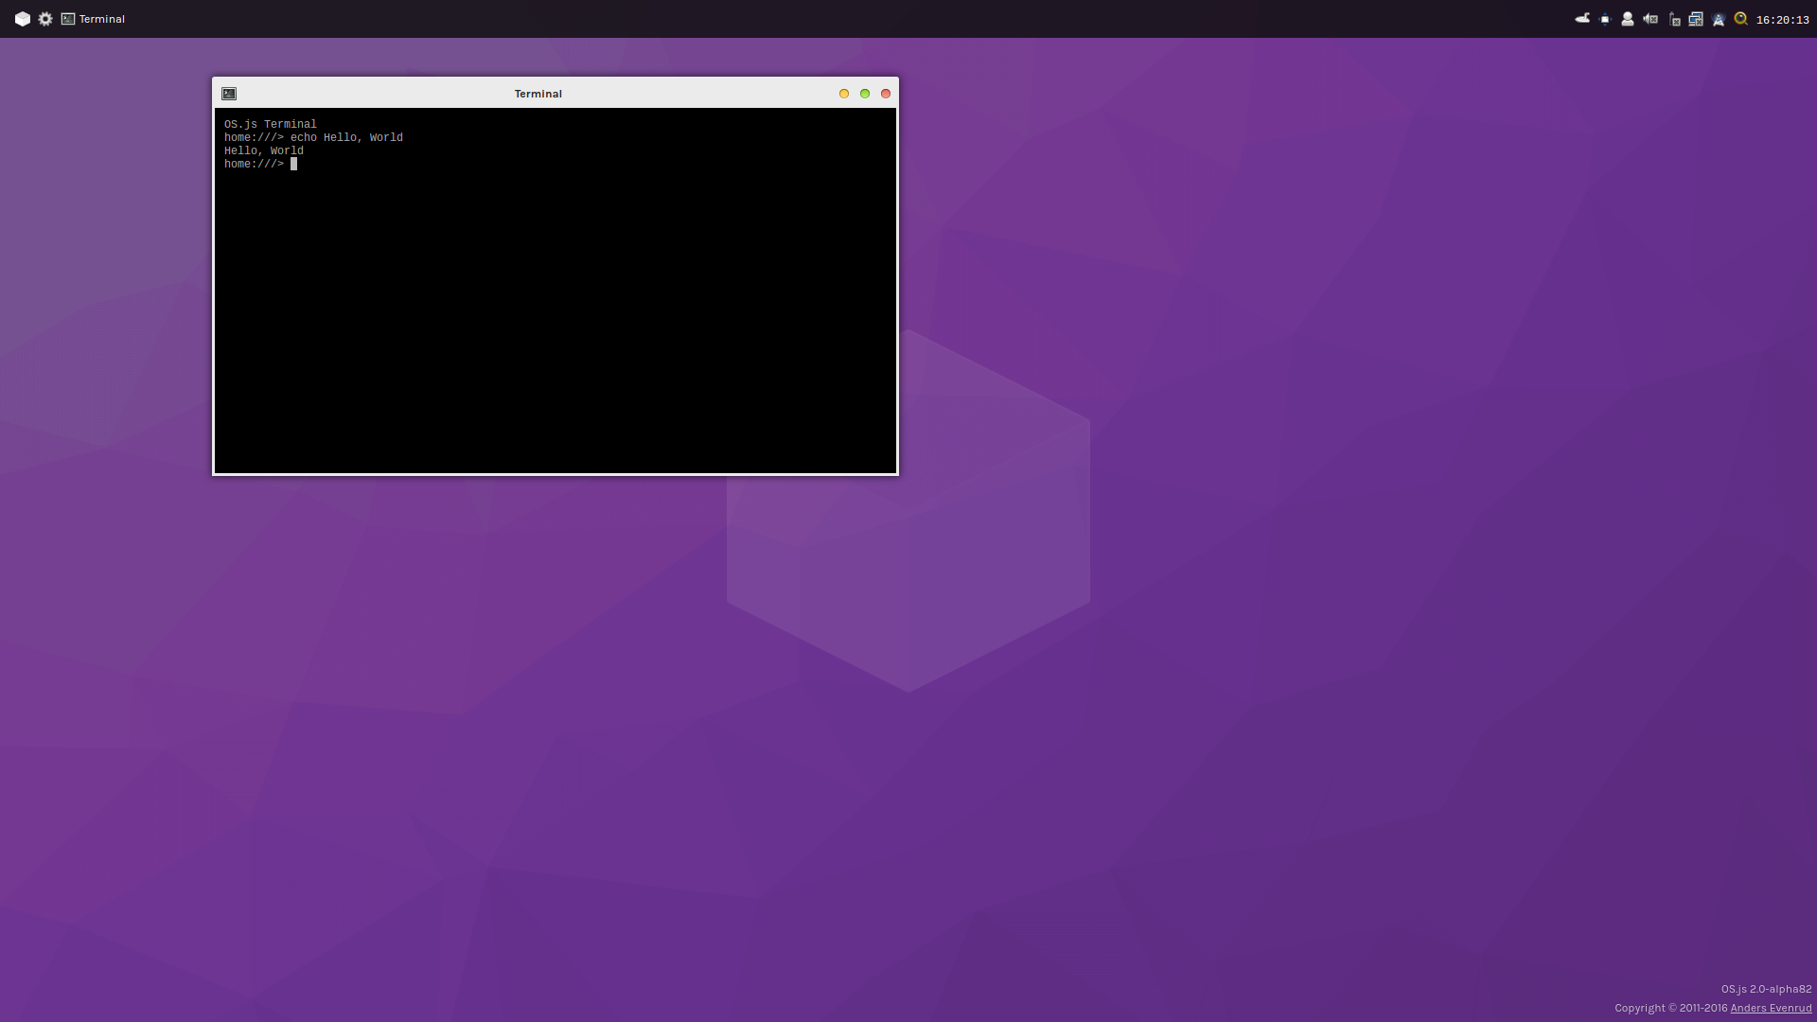
Task: Click the panel clock showing 16:20:13
Action: pyautogui.click(x=1782, y=20)
